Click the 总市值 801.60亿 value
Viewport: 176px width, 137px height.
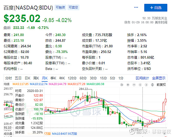(147, 57)
